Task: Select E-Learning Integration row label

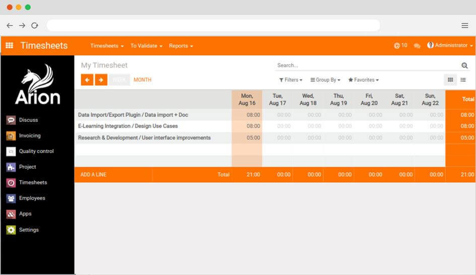Action: 128,126
